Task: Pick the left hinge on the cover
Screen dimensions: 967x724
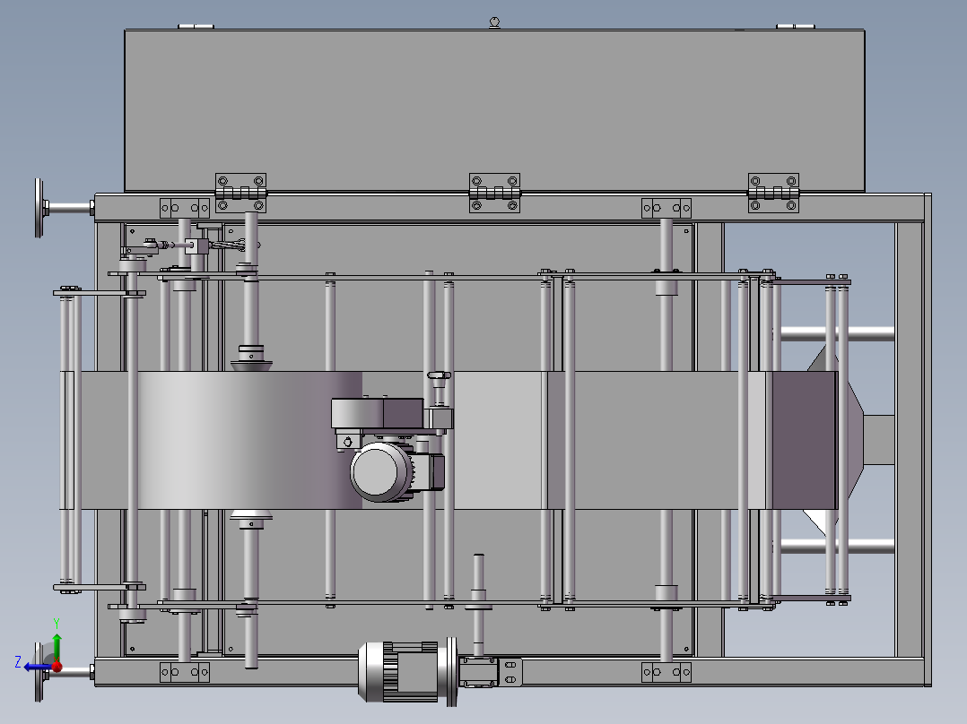Action: [240, 193]
